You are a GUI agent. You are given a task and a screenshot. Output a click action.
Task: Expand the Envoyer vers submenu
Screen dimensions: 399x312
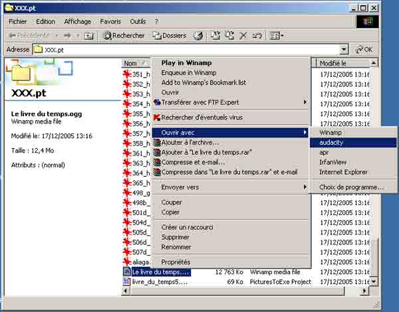coord(231,187)
